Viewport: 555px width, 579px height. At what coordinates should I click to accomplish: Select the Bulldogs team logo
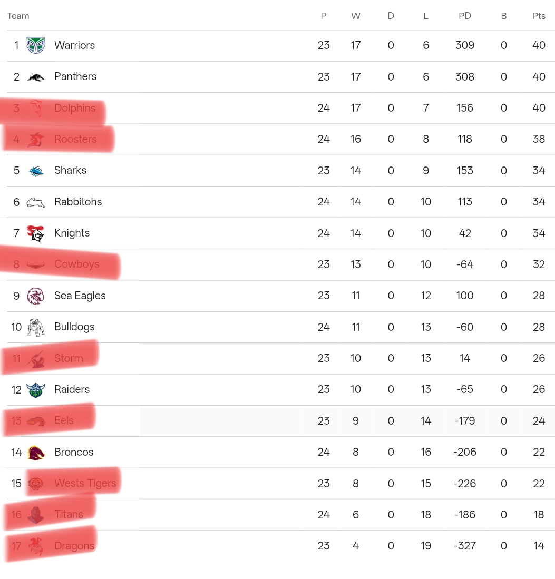point(36,327)
